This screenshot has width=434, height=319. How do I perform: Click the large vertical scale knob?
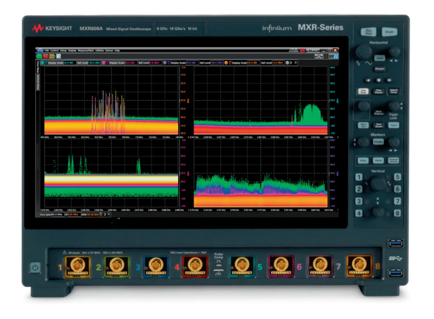coord(378,184)
